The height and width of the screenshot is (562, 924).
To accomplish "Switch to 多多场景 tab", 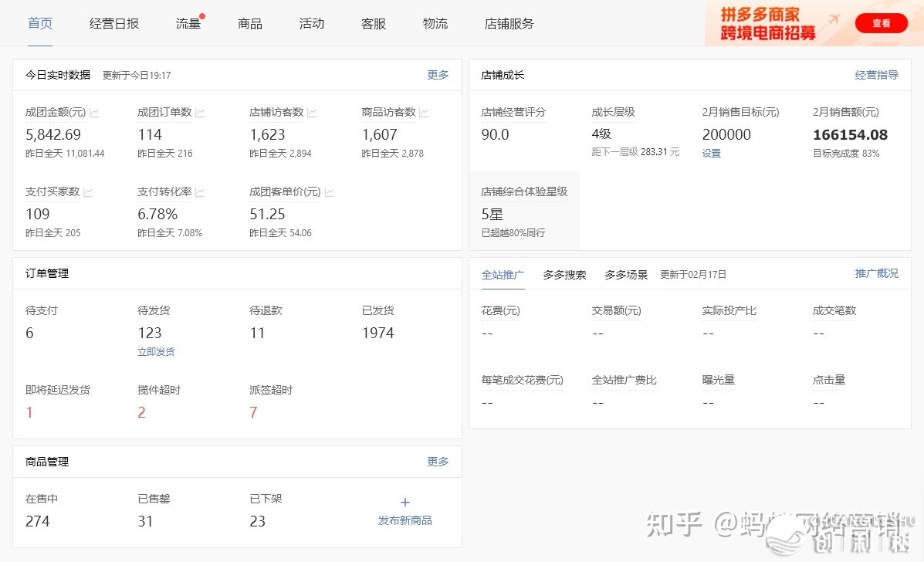I will [x=626, y=275].
